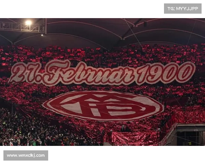Select the word Februar on the banner
The width and height of the screenshot is (205, 164).
pos(89,73)
